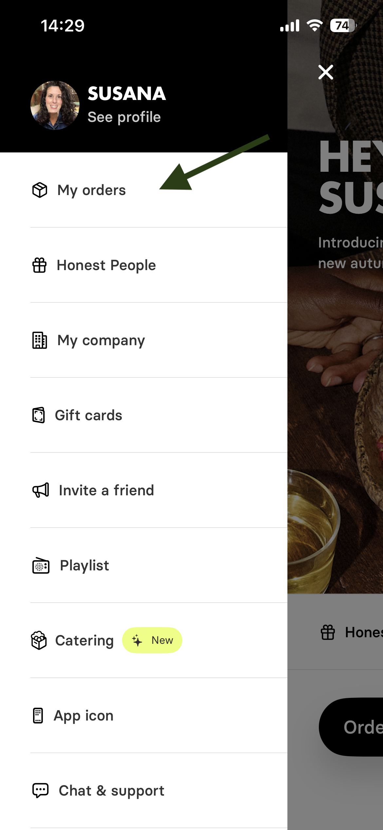Tap the card icon beside Gift cards

tap(39, 415)
